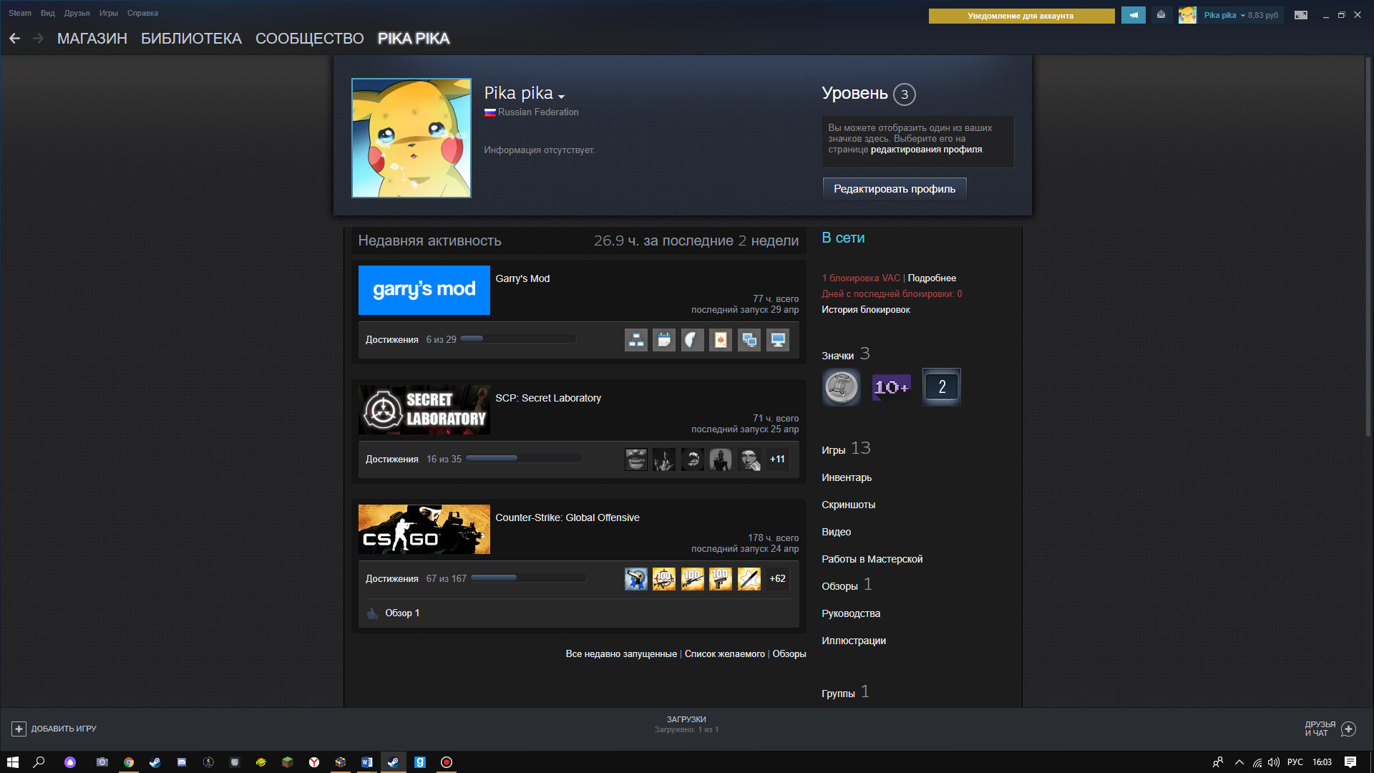The image size is (1374, 773).
Task: Go forward with the forward arrow
Action: tap(39, 39)
